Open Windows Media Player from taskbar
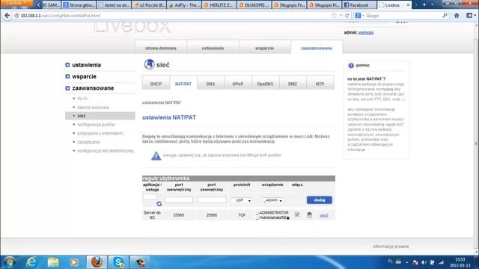This screenshot has height=269, width=479. coord(74,262)
